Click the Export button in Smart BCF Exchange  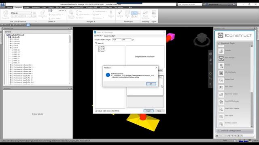149,111
